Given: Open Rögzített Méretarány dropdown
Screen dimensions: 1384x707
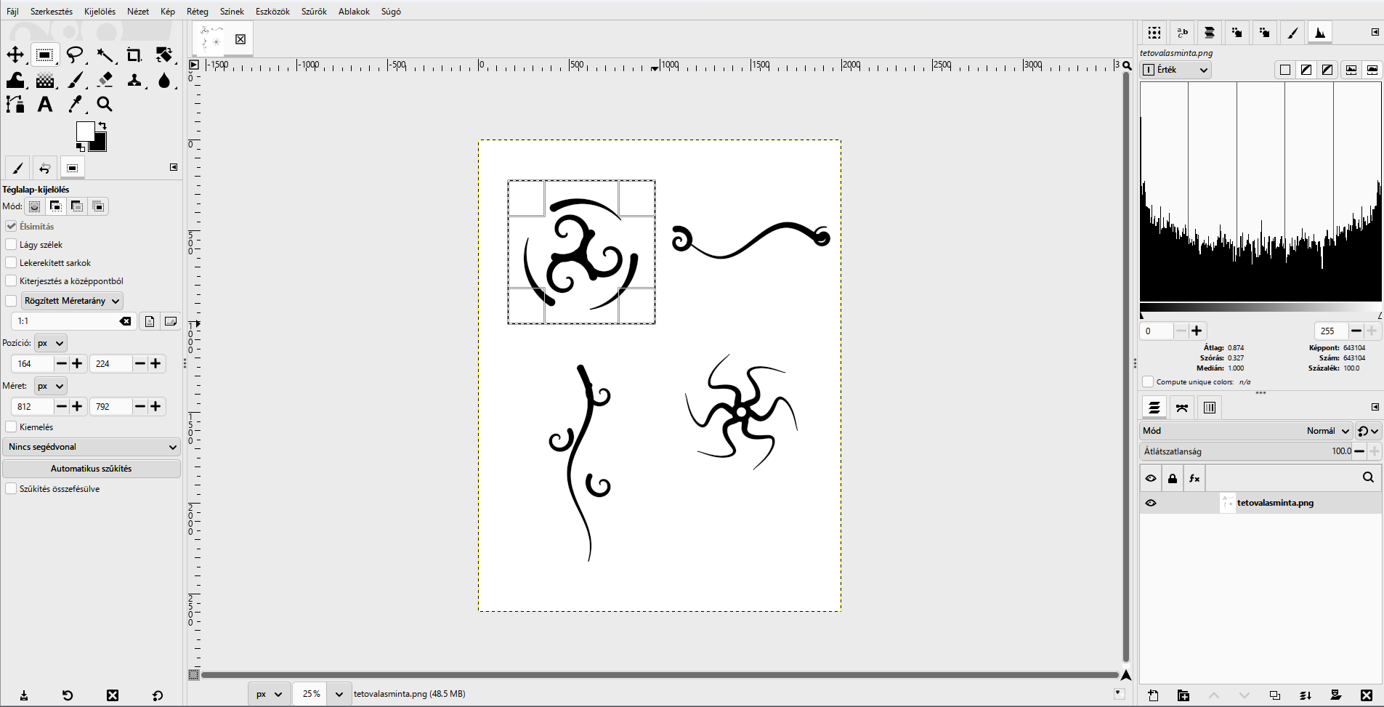Looking at the screenshot, I should (72, 301).
